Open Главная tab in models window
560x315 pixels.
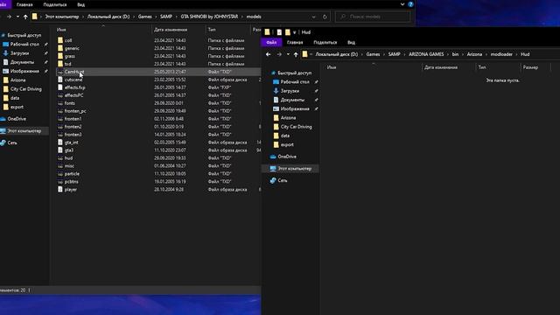pyautogui.click(x=24, y=4)
